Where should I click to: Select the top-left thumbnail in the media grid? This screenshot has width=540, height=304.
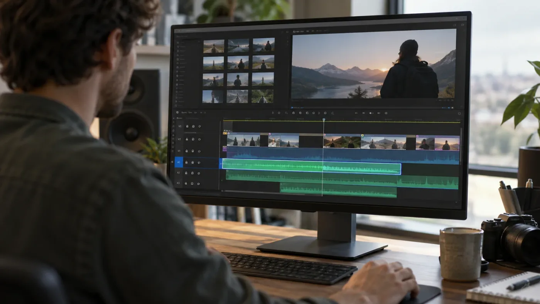pos(214,46)
